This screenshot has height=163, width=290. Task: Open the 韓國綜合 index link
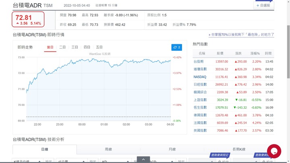(200, 92)
